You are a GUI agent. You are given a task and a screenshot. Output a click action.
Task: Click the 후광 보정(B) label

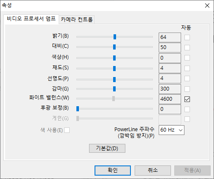[54, 108]
